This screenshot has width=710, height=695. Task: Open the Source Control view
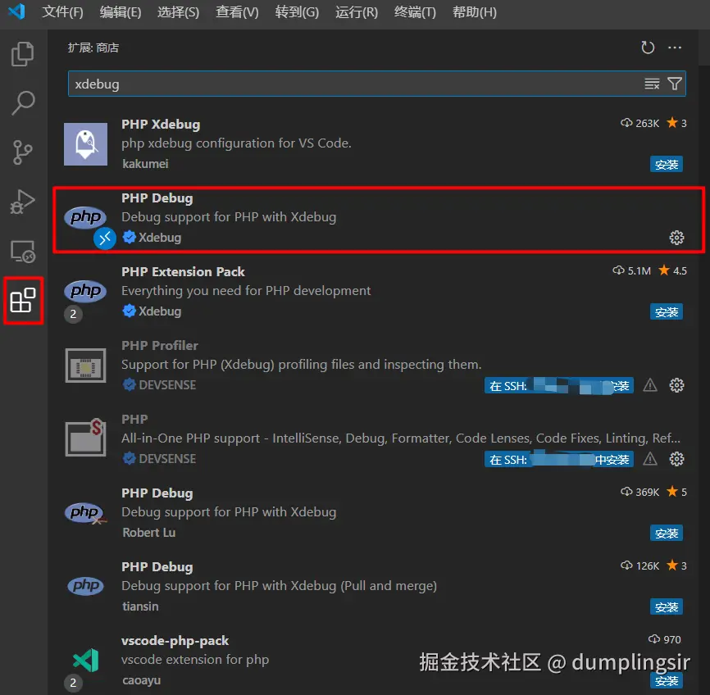tap(23, 152)
